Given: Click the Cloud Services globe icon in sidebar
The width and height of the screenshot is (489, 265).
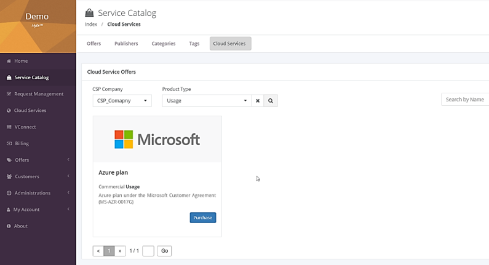Looking at the screenshot, I should point(9,110).
